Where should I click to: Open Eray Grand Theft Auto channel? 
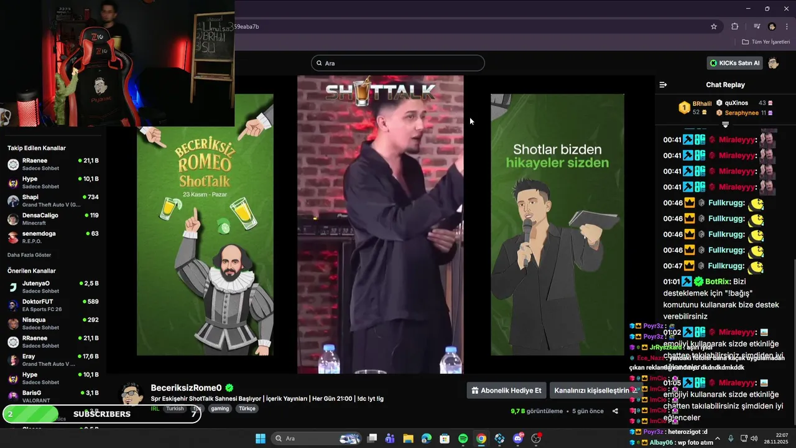pos(53,360)
